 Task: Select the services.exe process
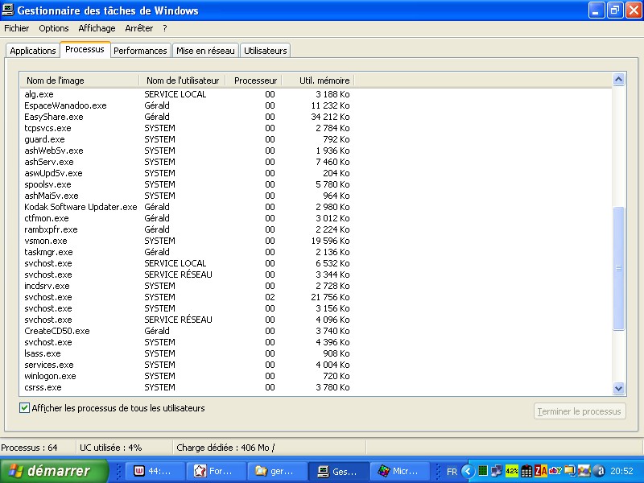pos(187,365)
